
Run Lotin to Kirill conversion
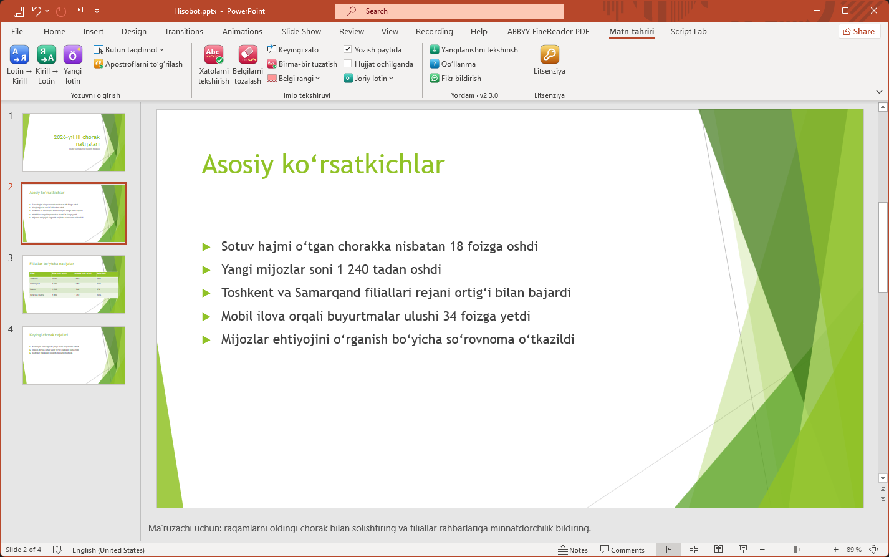point(19,65)
